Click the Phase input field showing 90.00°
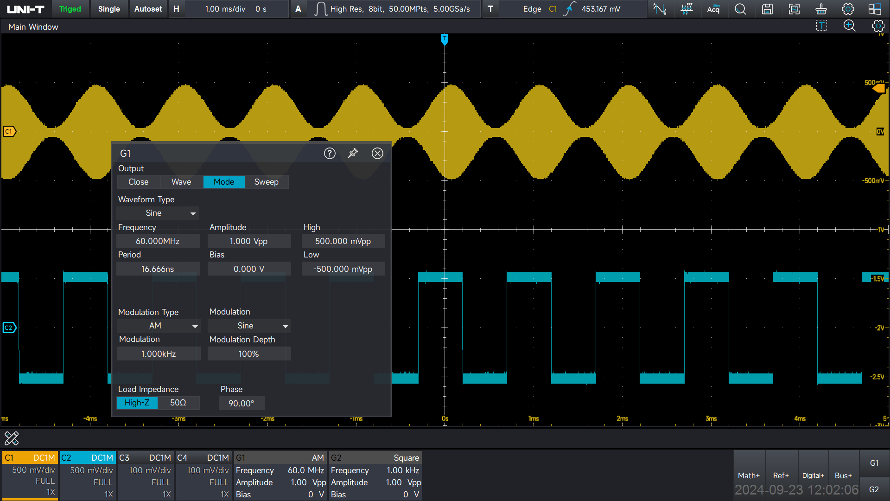This screenshot has width=890, height=501. point(242,403)
